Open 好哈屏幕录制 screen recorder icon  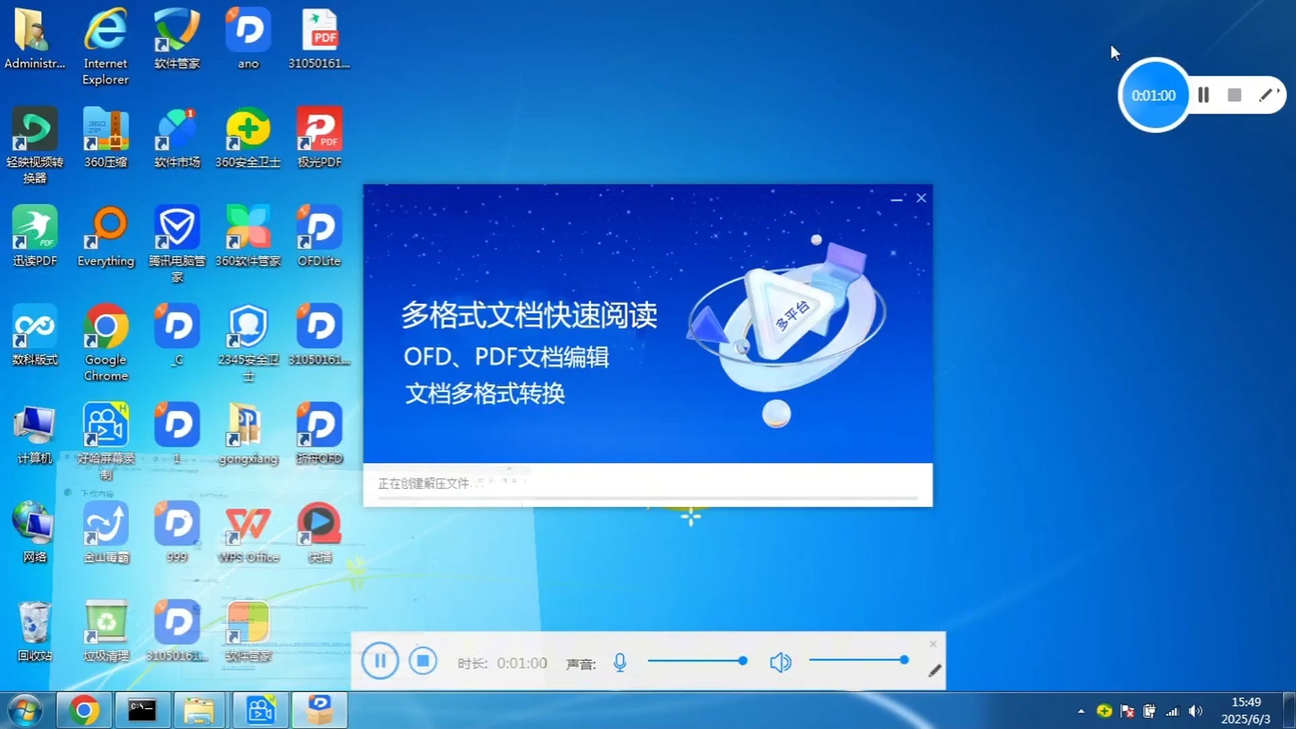105,425
